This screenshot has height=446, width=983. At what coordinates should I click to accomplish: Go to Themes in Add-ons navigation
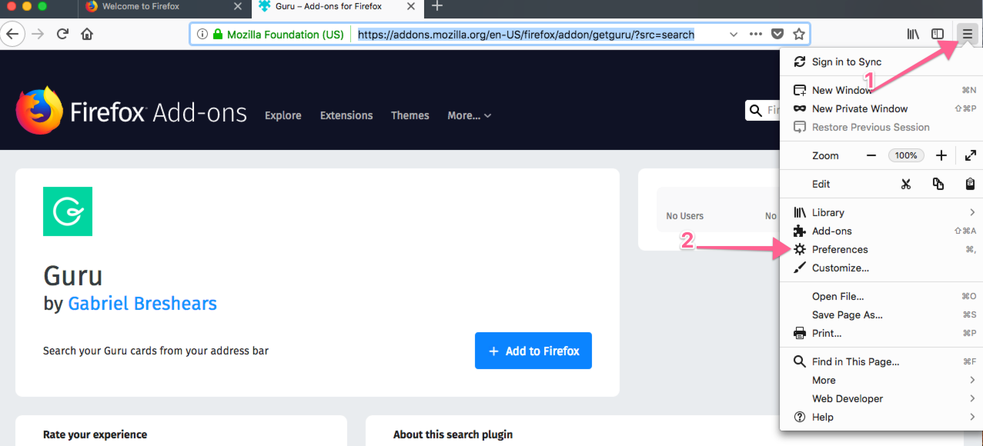point(410,115)
